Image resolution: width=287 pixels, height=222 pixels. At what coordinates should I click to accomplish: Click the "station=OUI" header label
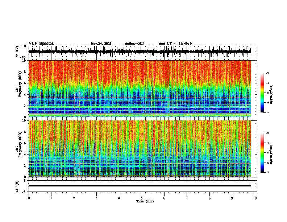(x=134, y=44)
